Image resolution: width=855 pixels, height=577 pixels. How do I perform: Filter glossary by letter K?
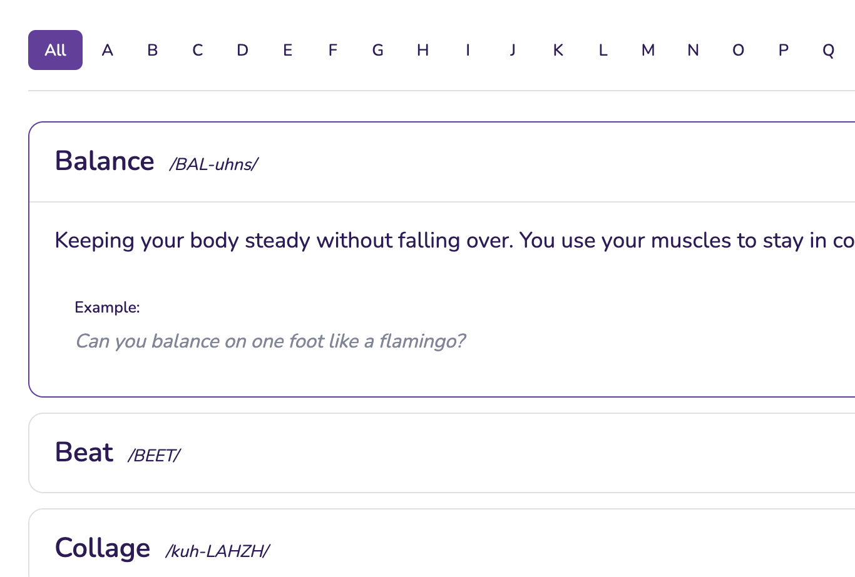click(558, 50)
